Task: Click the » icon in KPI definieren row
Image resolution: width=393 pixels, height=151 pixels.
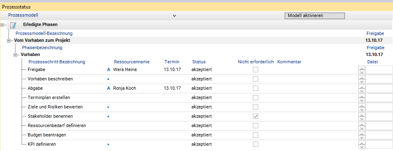Action: coord(108,144)
